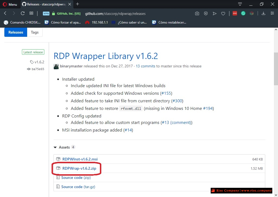Take a snapshot with the camera icon
The height and width of the screenshot is (197, 278).
[x=197, y=14]
